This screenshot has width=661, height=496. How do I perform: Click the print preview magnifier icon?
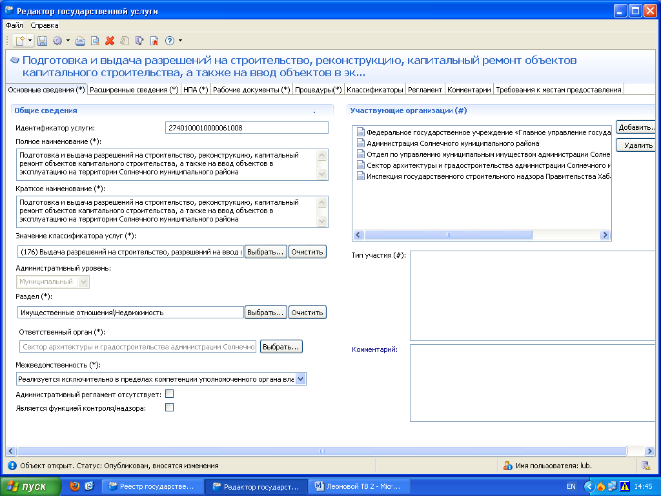coord(95,41)
